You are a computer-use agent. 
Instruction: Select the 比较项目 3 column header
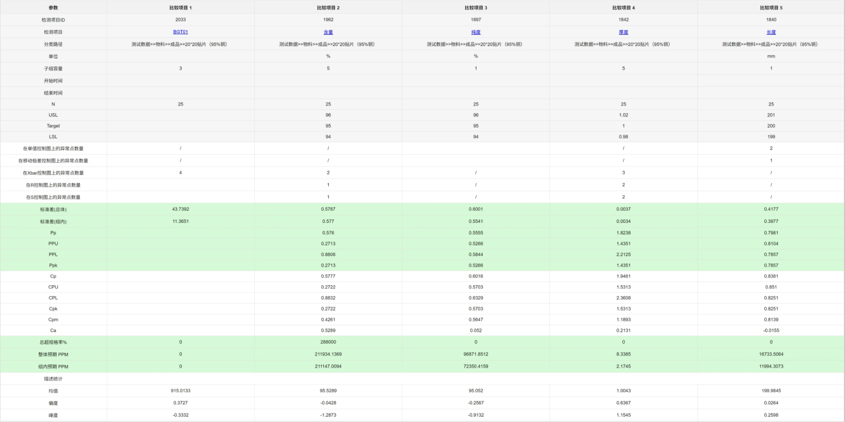[x=475, y=8]
